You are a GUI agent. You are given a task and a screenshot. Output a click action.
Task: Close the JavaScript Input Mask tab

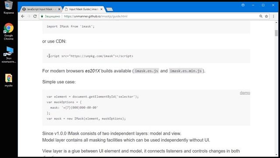(59, 9)
